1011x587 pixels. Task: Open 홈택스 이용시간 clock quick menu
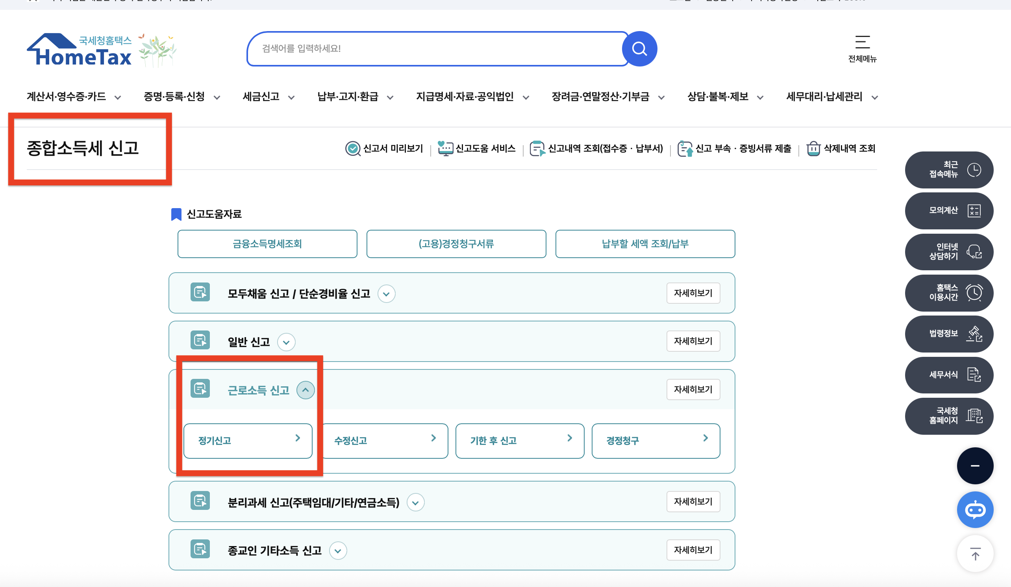click(949, 293)
